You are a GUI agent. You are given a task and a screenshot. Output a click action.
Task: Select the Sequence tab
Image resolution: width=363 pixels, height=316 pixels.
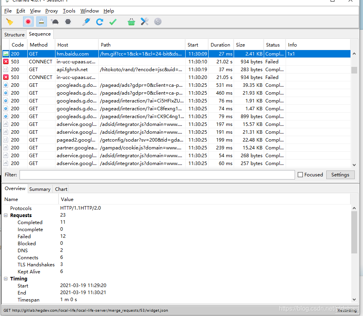point(40,34)
